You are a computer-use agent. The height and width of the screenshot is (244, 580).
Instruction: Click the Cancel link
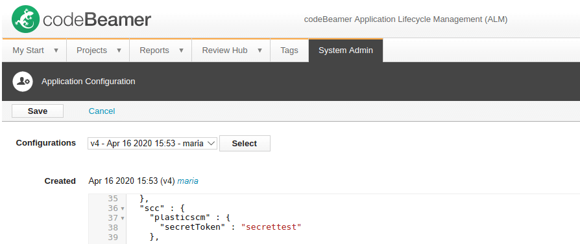pyautogui.click(x=102, y=111)
